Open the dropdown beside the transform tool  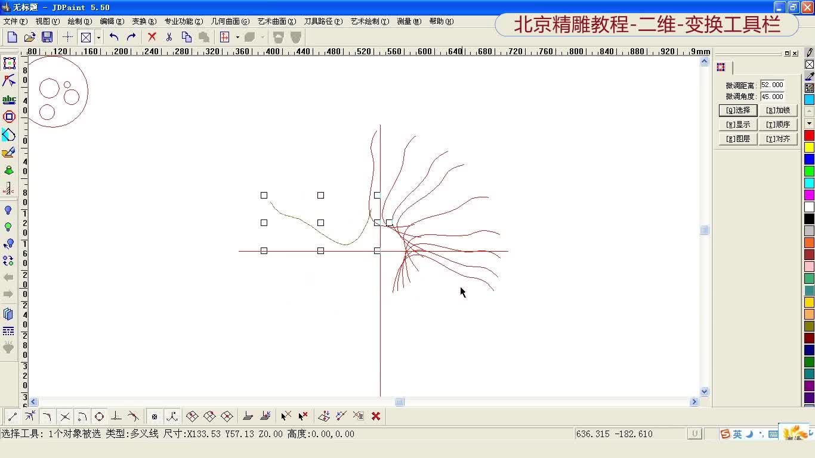237,37
